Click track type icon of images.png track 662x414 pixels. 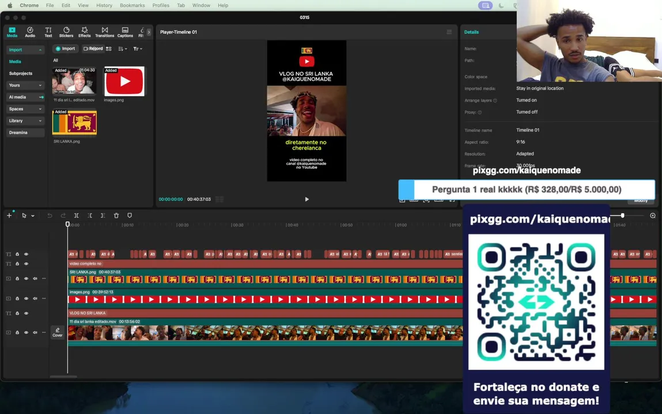tap(9, 298)
